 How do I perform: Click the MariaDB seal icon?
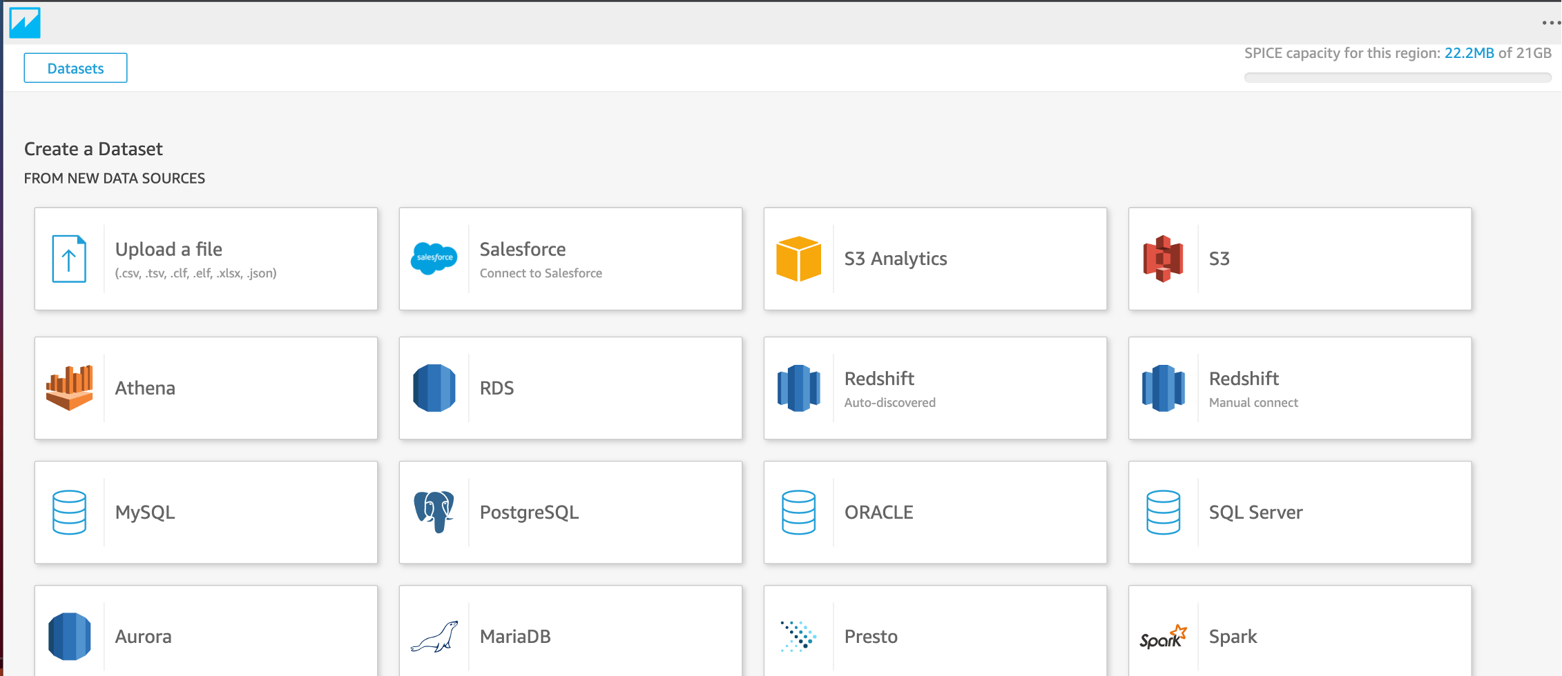click(x=434, y=637)
